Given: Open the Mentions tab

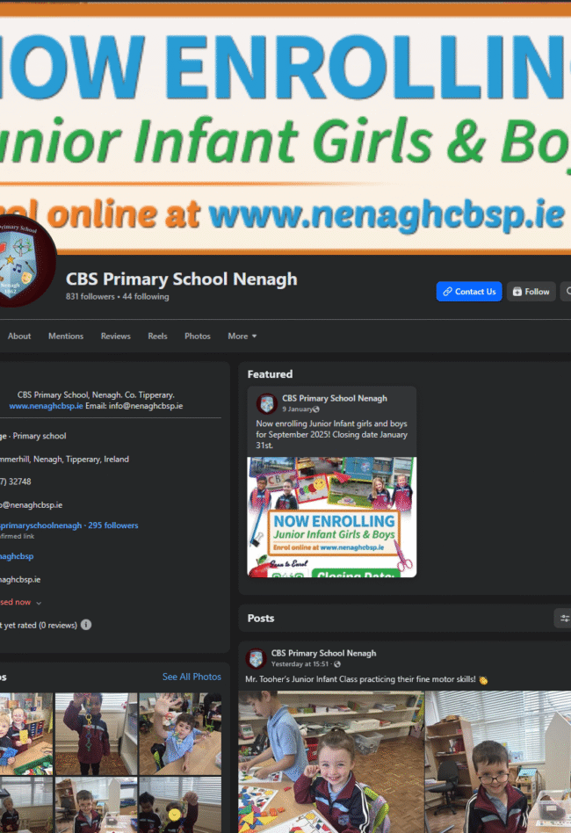Looking at the screenshot, I should [66, 336].
